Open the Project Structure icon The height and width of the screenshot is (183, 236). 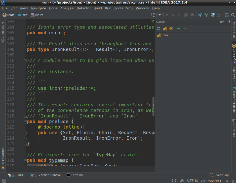pos(226,15)
